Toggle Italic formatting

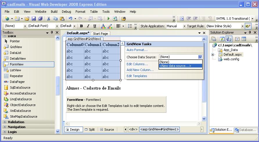88,26
